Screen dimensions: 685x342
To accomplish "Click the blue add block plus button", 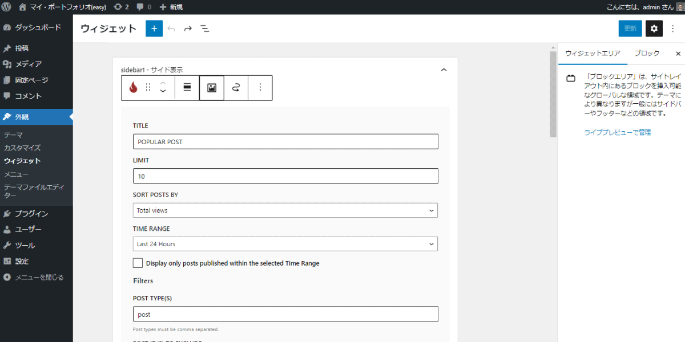I will [154, 28].
